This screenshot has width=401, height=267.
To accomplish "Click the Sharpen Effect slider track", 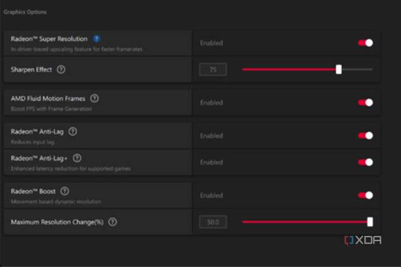I will pyautogui.click(x=307, y=70).
